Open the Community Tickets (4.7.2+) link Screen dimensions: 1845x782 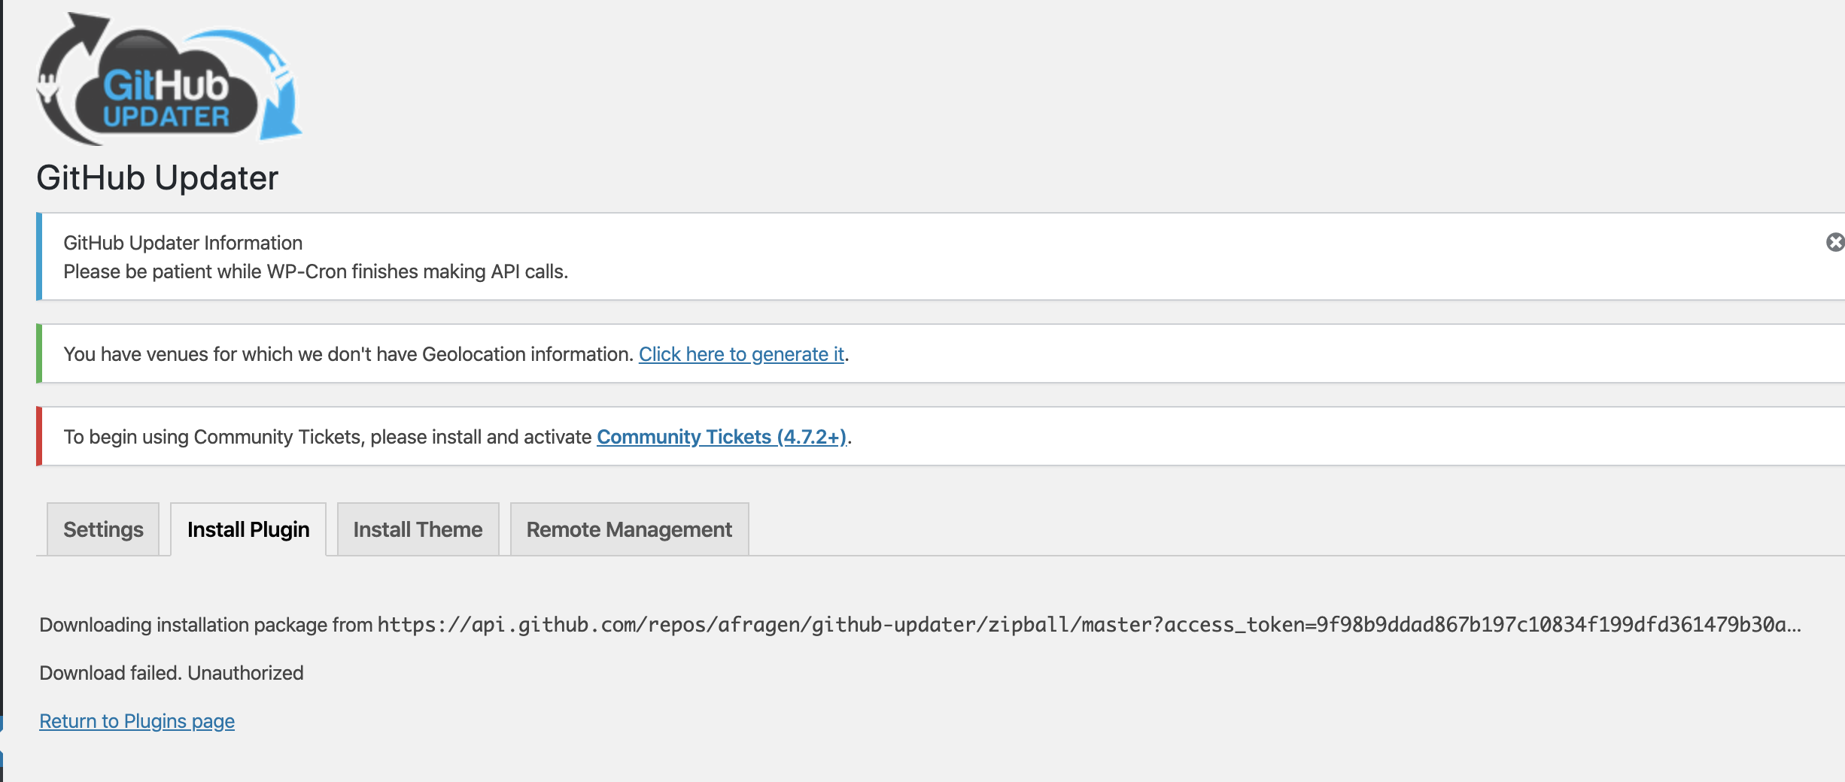tap(722, 436)
